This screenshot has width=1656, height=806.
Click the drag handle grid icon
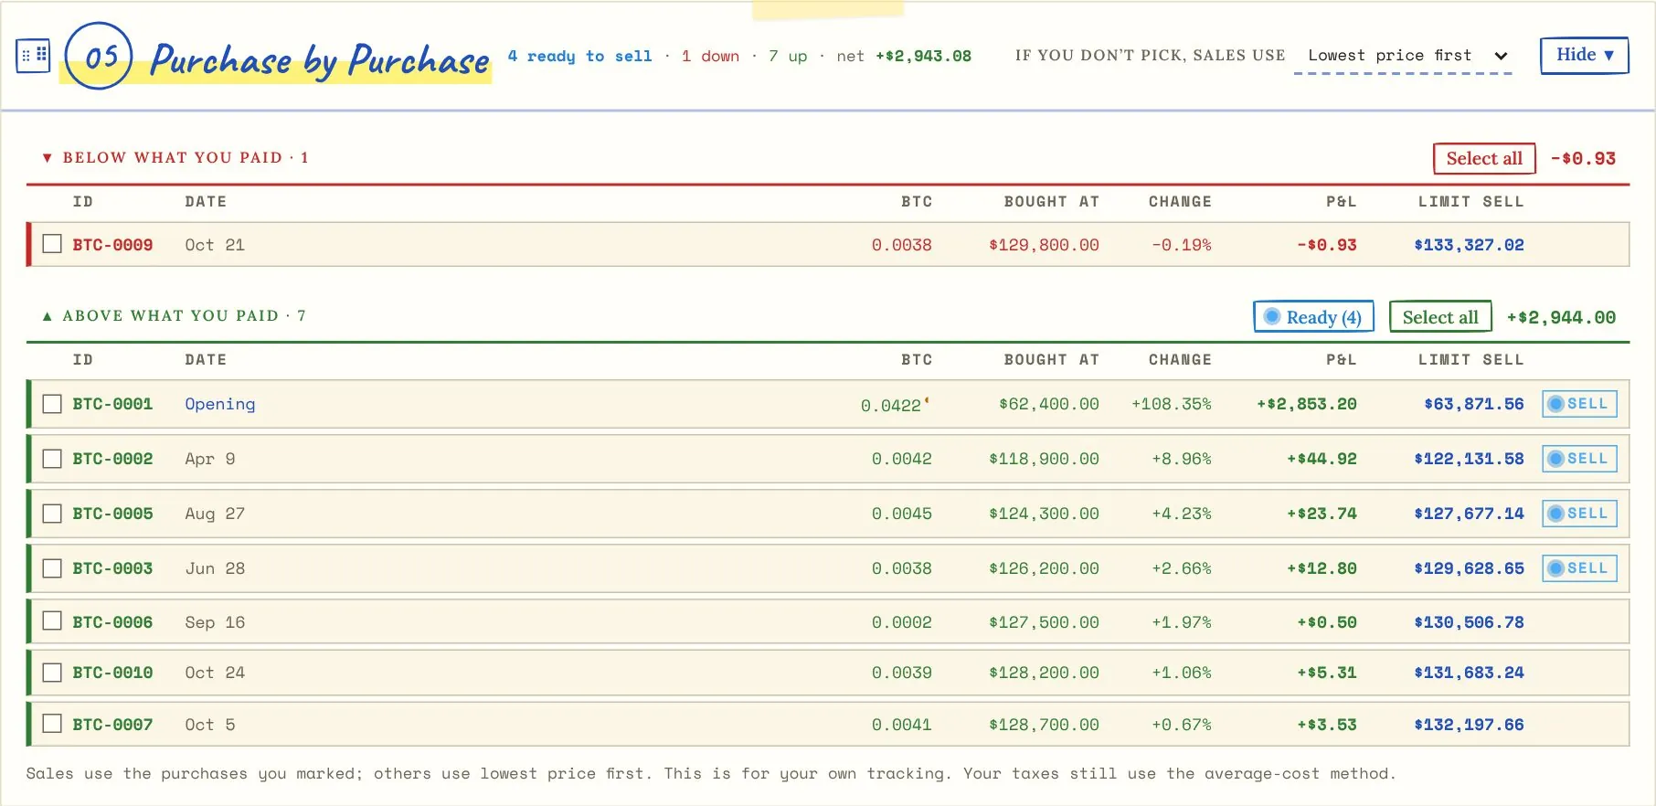tap(33, 56)
